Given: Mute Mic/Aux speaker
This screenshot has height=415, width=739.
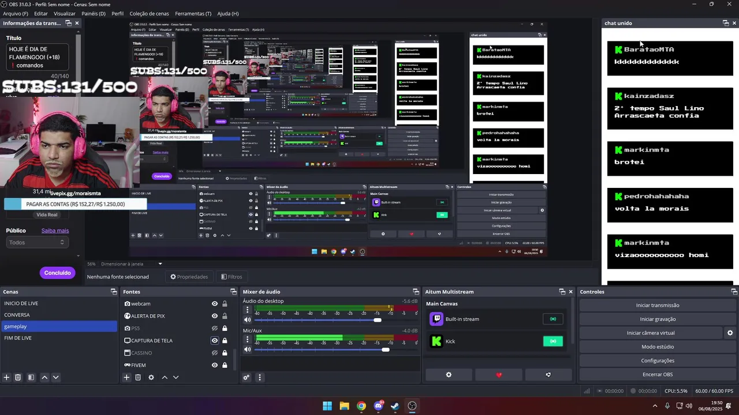Looking at the screenshot, I should coord(247,350).
